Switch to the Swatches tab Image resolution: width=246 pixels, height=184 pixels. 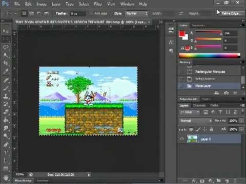198,26
